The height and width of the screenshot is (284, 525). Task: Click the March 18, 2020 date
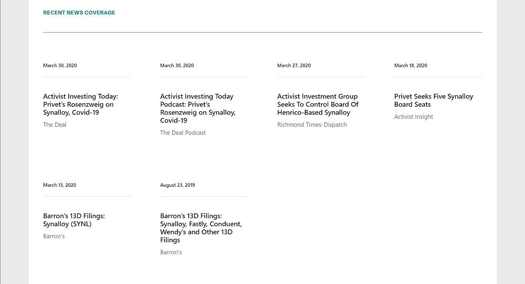[x=410, y=66]
